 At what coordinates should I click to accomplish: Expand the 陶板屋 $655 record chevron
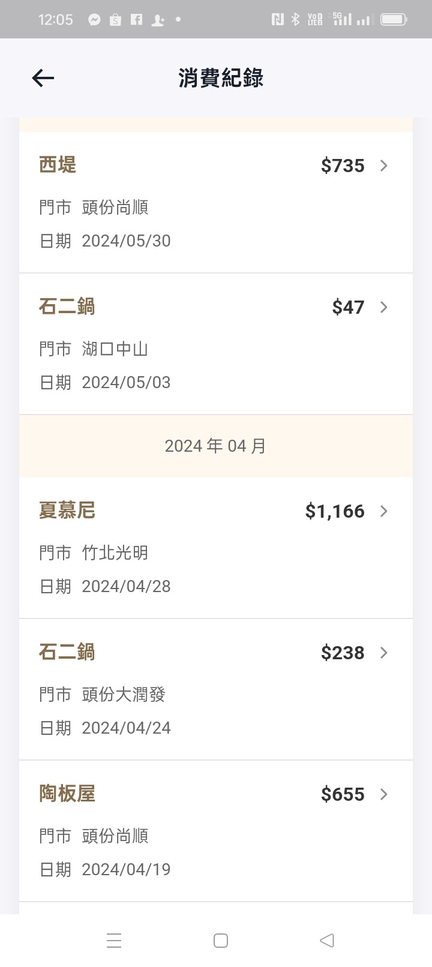click(384, 794)
